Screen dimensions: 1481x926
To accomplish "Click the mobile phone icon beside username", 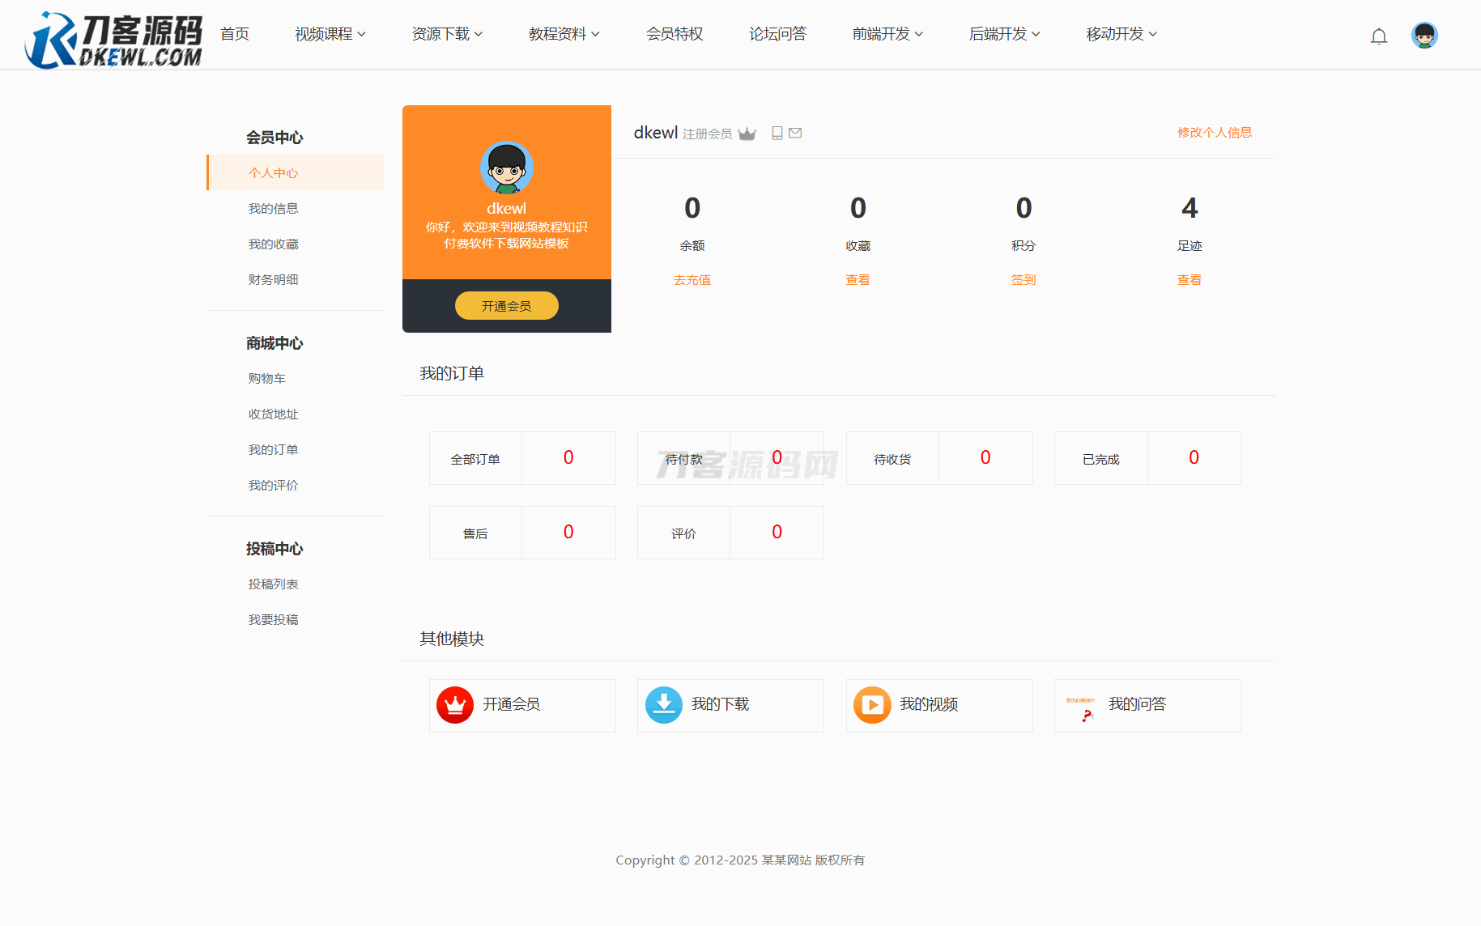I will [777, 134].
